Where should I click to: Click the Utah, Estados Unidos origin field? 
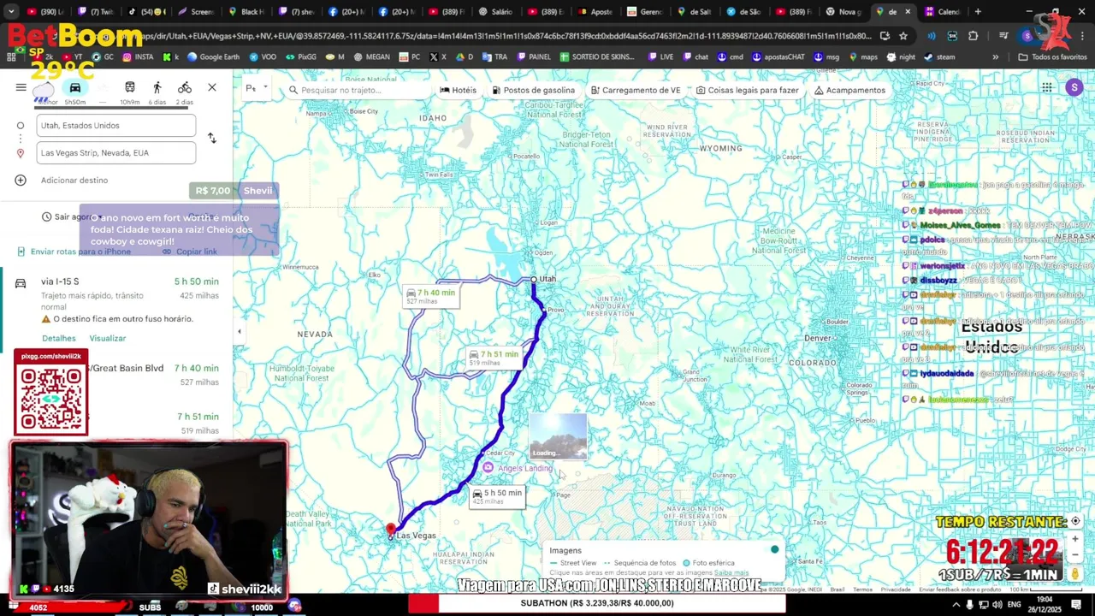point(116,126)
